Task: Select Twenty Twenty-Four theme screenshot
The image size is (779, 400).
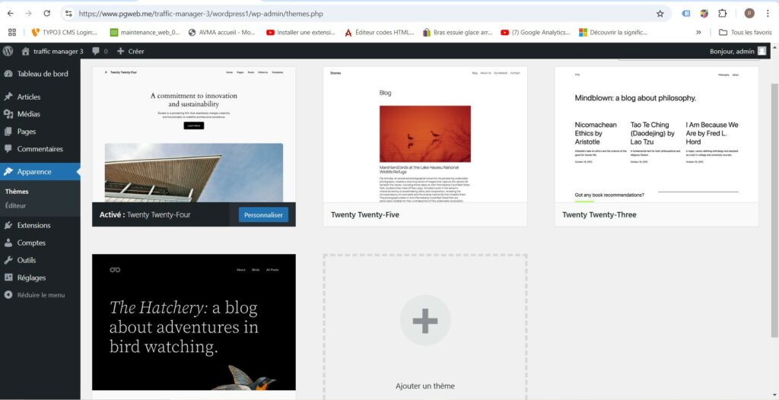Action: click(194, 134)
